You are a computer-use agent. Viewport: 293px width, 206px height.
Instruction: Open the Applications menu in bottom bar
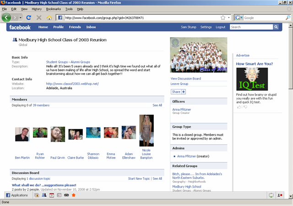[17, 195]
